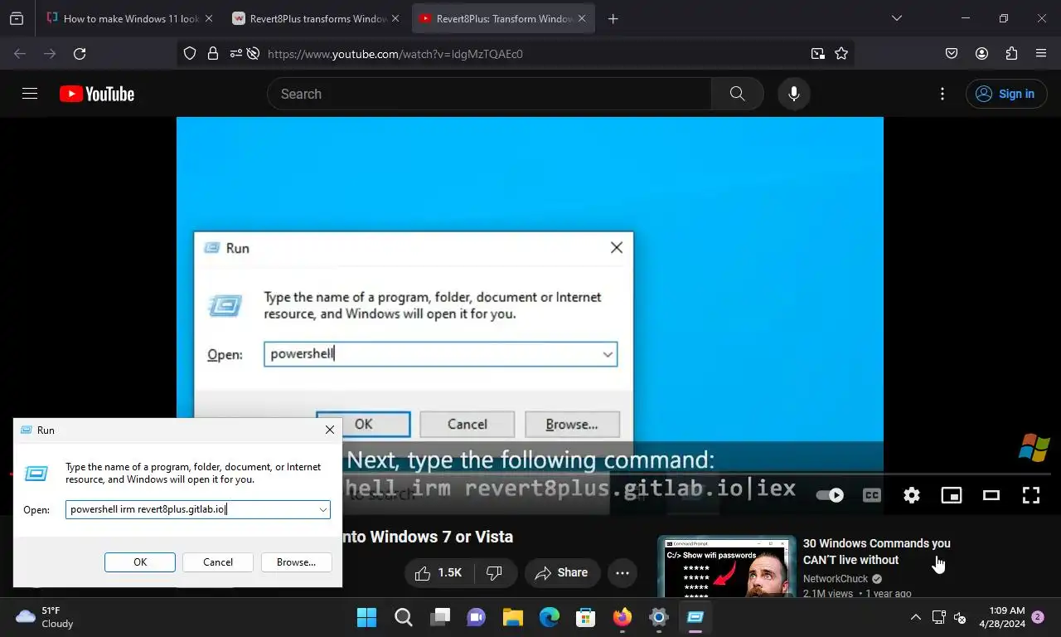View site security padlock info
The width and height of the screenshot is (1061, 637).
pos(213,53)
